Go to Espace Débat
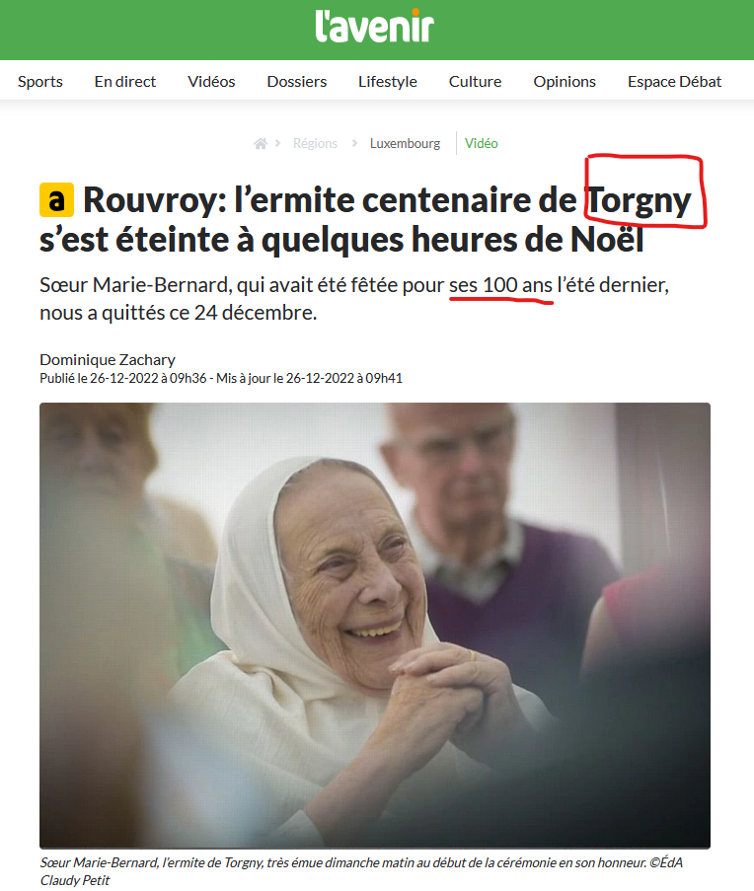Image resolution: width=754 pixels, height=891 pixels. click(674, 81)
